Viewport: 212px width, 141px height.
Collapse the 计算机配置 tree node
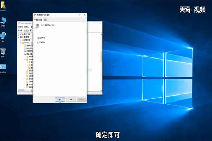click(19, 37)
